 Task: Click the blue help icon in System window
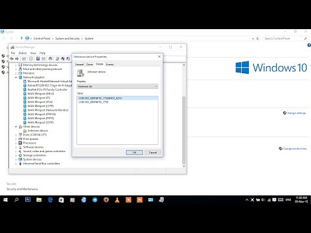[x=309, y=45]
